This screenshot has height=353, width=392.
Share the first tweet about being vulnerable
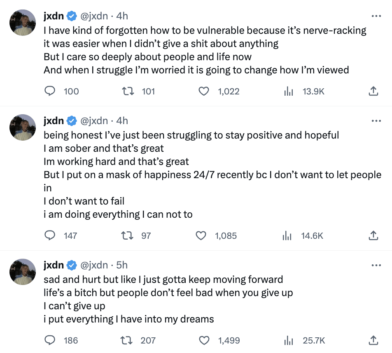(373, 91)
